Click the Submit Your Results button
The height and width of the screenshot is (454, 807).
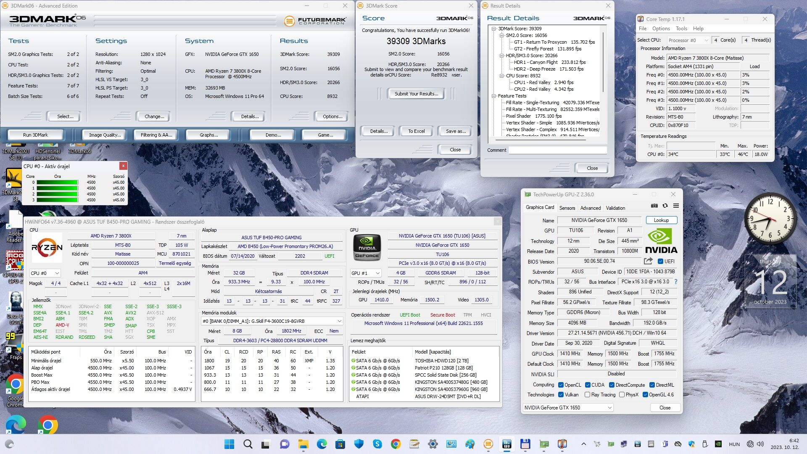point(416,93)
